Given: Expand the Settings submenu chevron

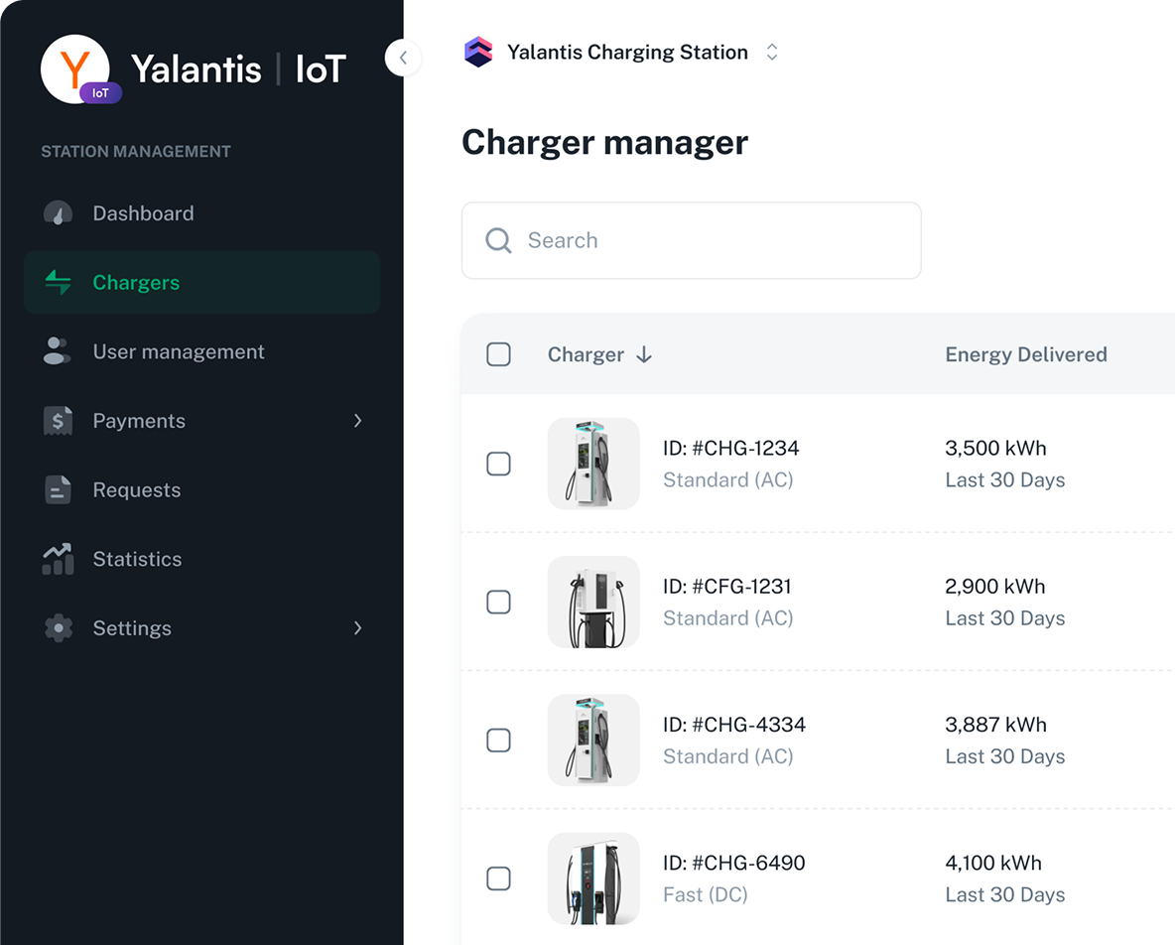Looking at the screenshot, I should click(x=357, y=628).
